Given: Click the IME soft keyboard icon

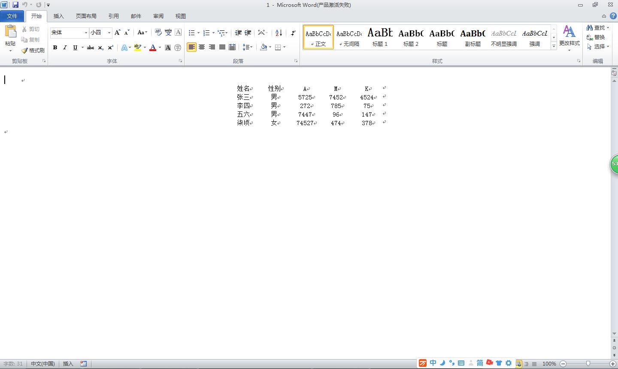Looking at the screenshot, I should [x=461, y=363].
